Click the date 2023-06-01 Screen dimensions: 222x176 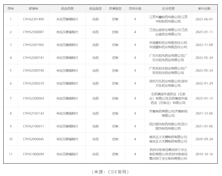coord(204,19)
